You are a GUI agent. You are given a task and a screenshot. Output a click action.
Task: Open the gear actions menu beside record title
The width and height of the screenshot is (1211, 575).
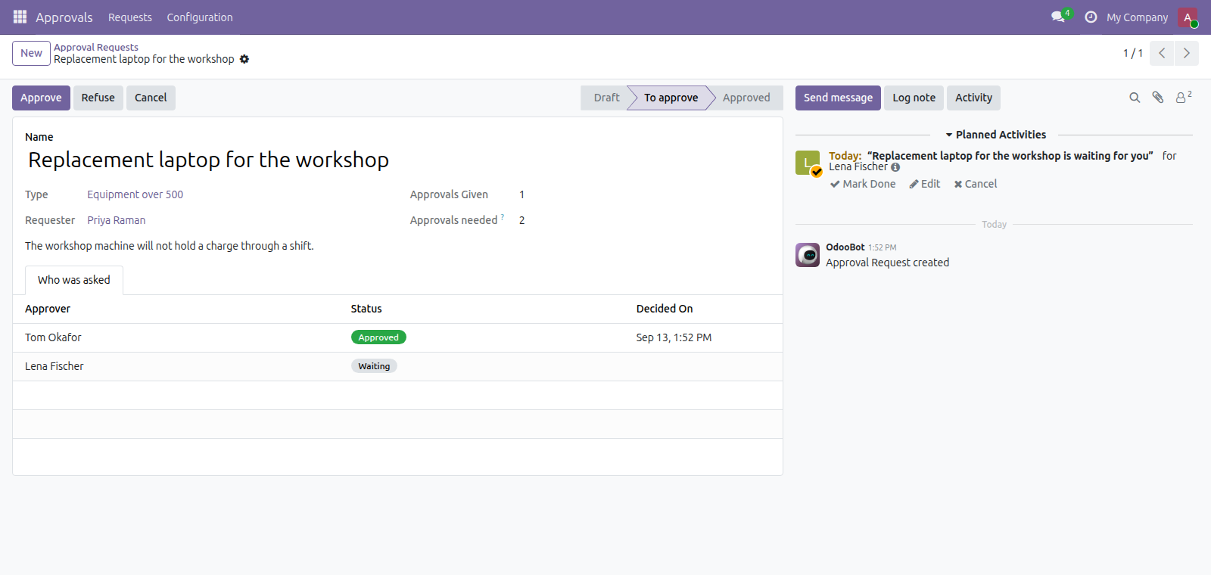[244, 59]
